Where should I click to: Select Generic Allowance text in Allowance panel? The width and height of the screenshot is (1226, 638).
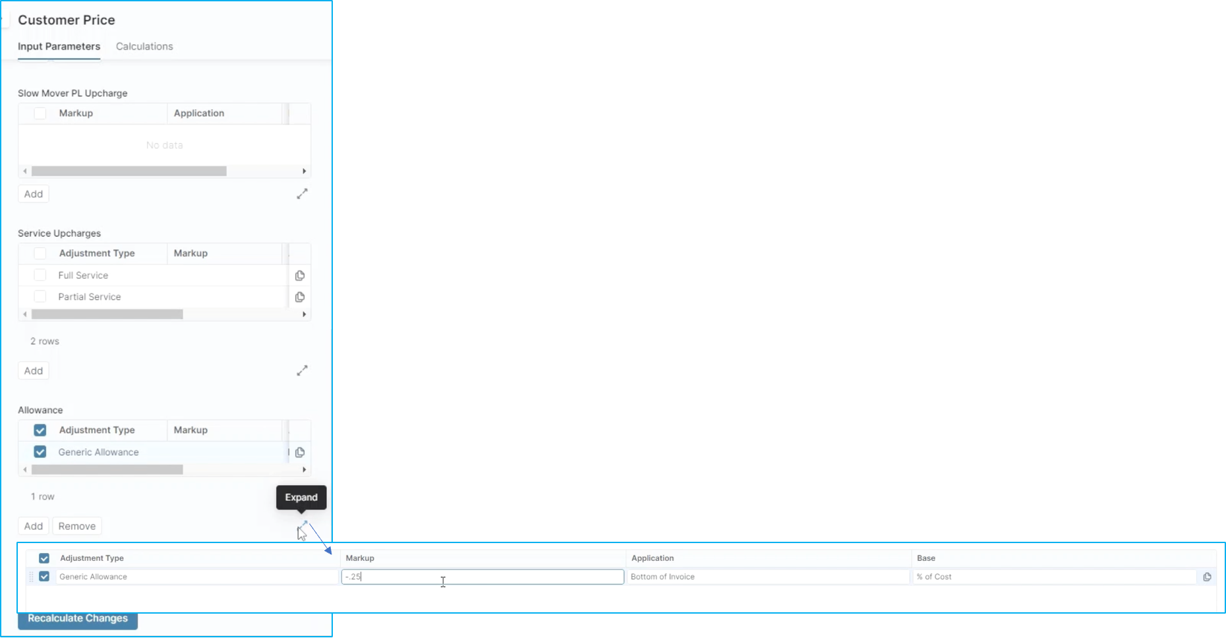click(98, 452)
